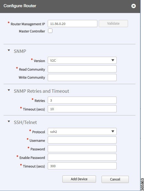Tick the Master Controller checkbox
Image resolution: width=144 pixels, height=191 pixels.
[50, 31]
